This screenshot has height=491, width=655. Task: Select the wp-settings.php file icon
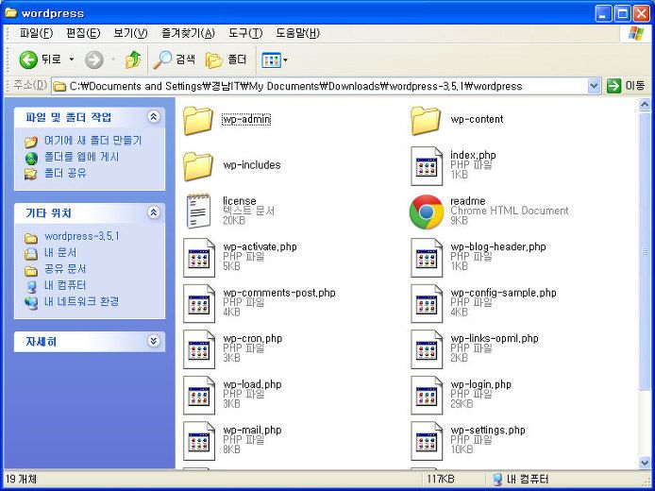coord(427,441)
